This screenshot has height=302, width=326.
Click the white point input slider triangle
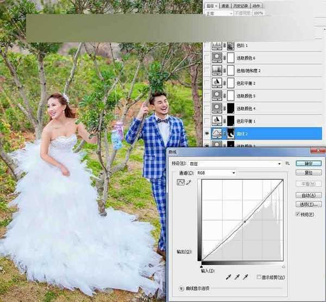(283, 267)
